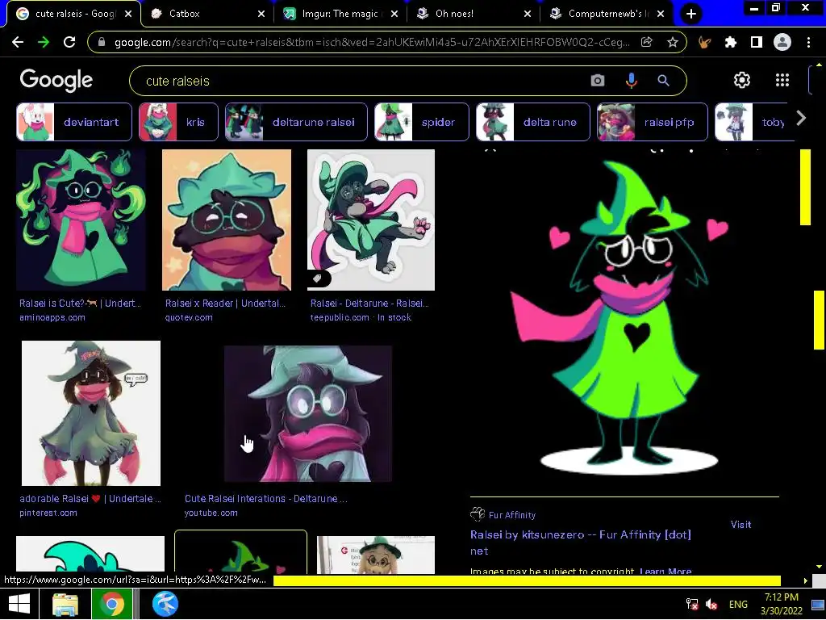Click the Google logo
The height and width of the screenshot is (620, 826).
tap(56, 81)
